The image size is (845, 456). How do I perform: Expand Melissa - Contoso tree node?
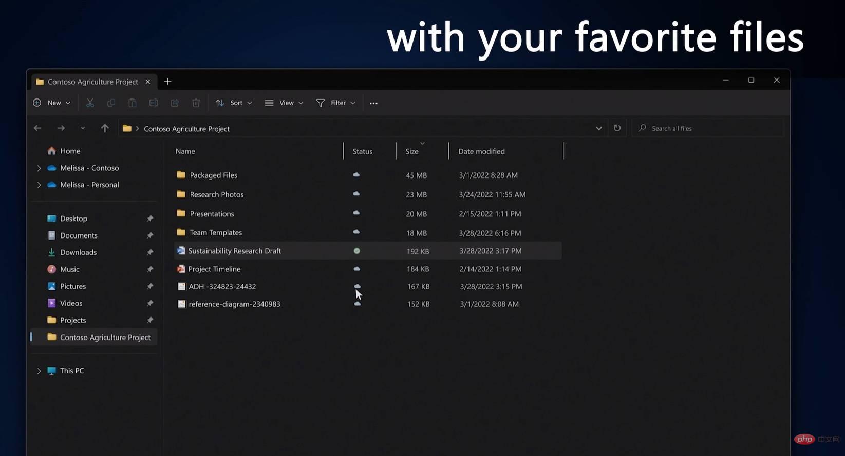pyautogui.click(x=39, y=168)
